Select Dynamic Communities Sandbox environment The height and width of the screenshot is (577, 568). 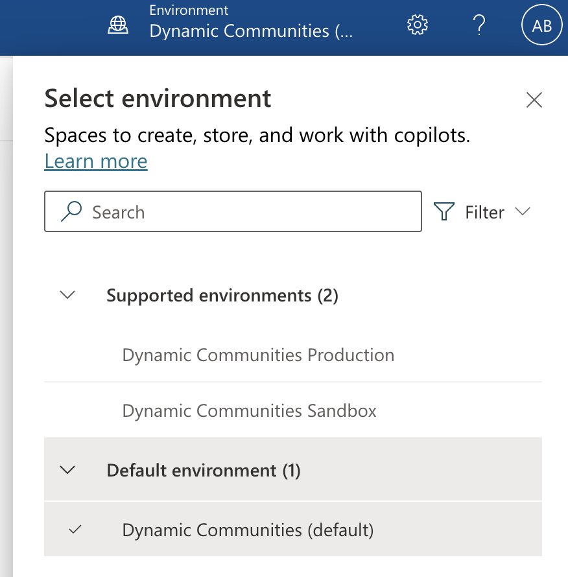(x=293, y=410)
